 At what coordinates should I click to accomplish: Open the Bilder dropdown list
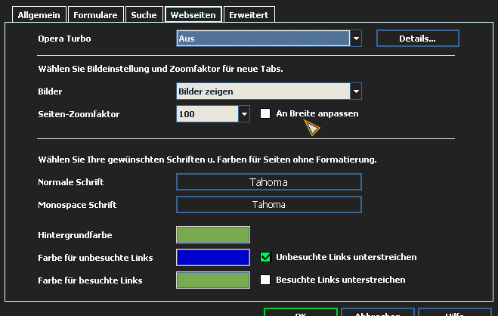point(356,91)
